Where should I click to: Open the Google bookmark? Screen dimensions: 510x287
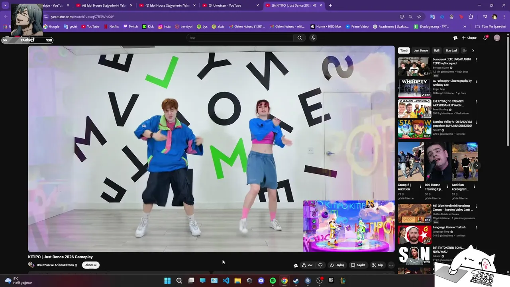click(x=51, y=27)
